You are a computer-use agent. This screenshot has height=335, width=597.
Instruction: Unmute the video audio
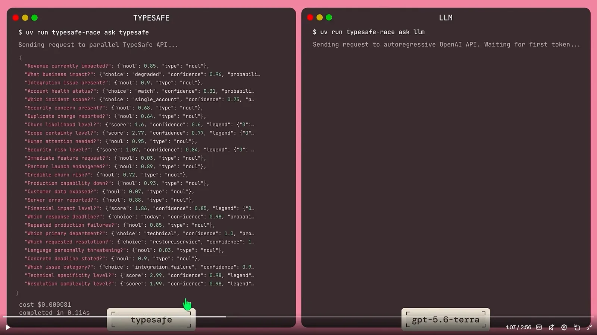551,328
